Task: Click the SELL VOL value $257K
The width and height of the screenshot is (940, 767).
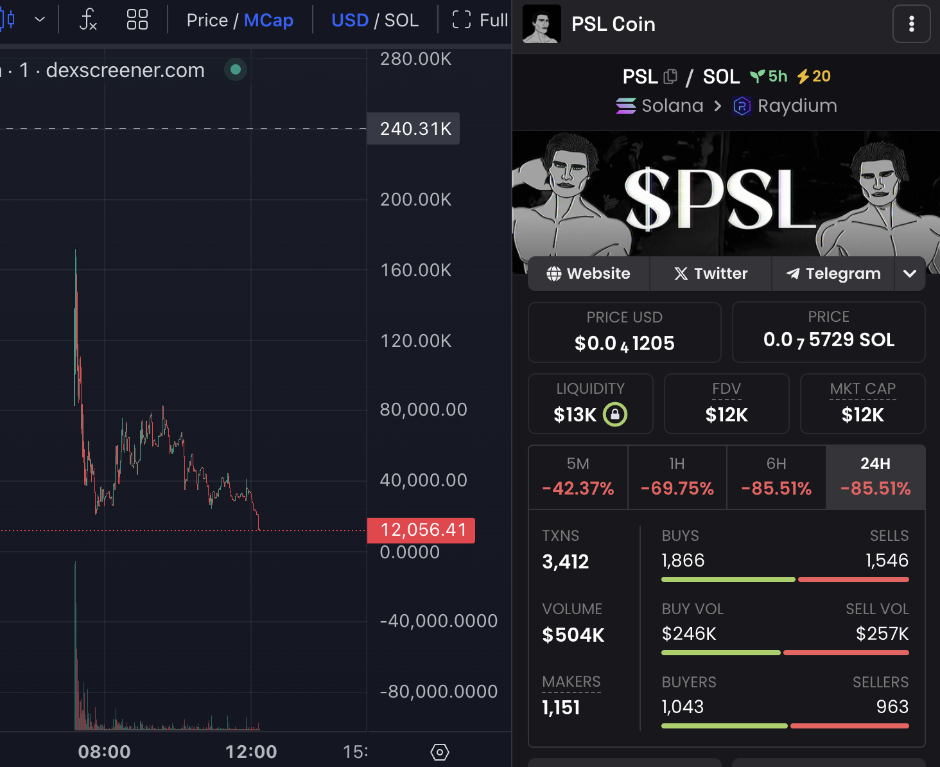Action: [882, 634]
